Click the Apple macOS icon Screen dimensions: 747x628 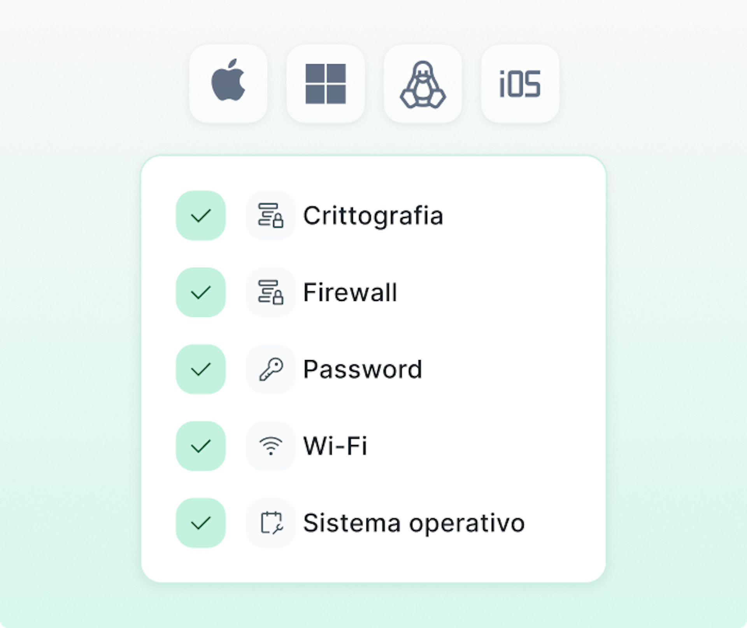[x=228, y=84]
